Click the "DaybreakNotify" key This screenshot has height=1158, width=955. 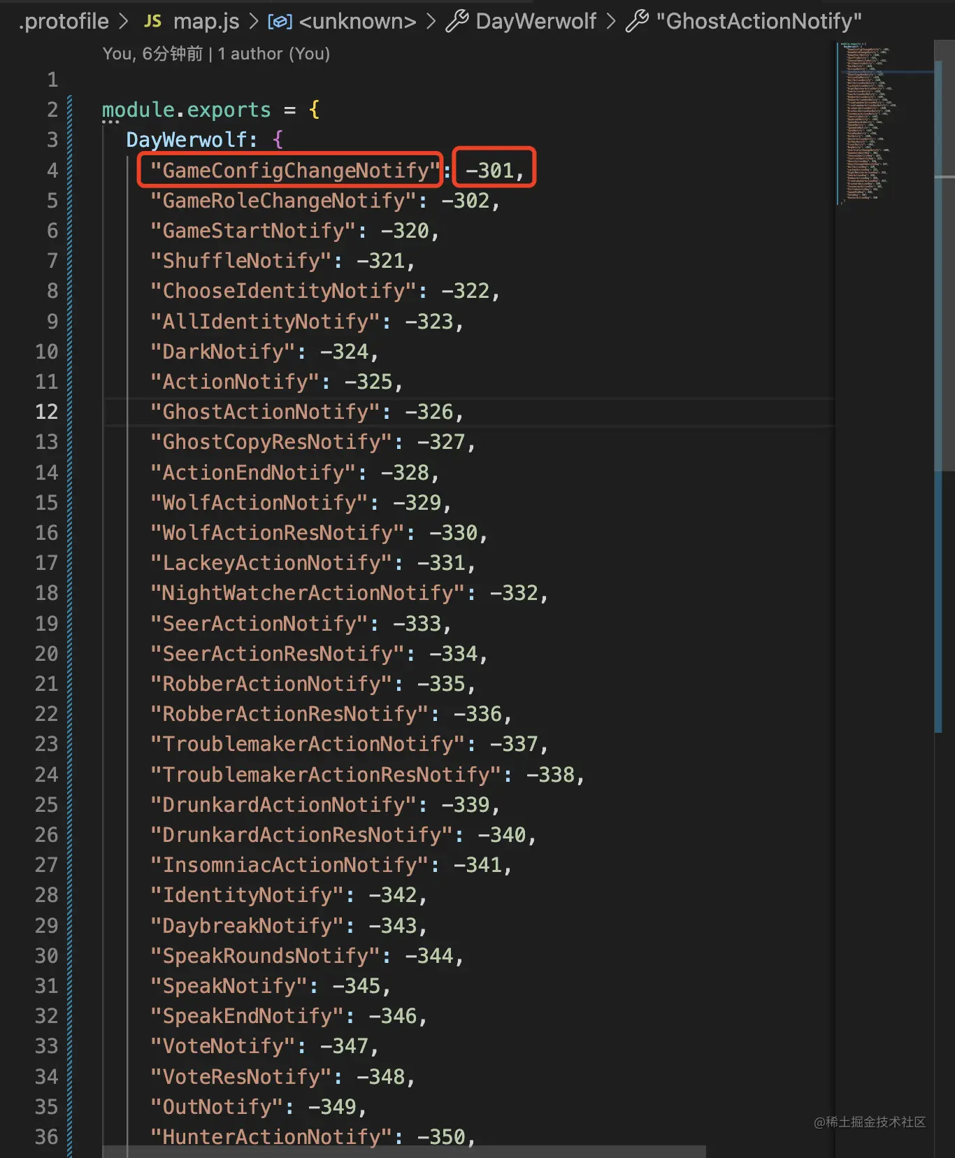pyautogui.click(x=247, y=926)
